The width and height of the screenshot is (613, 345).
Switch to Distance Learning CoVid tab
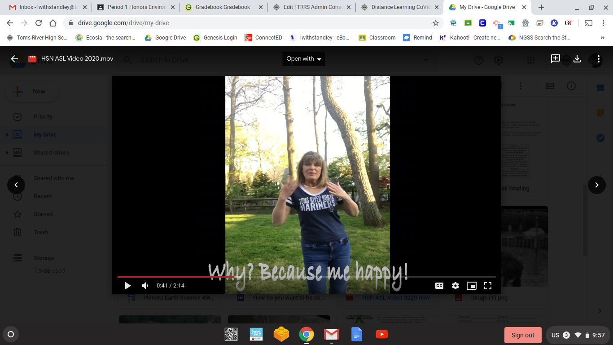pyautogui.click(x=401, y=7)
